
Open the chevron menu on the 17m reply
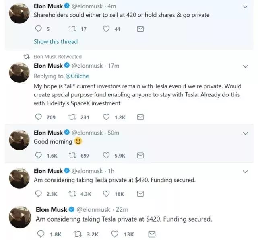click(x=245, y=66)
